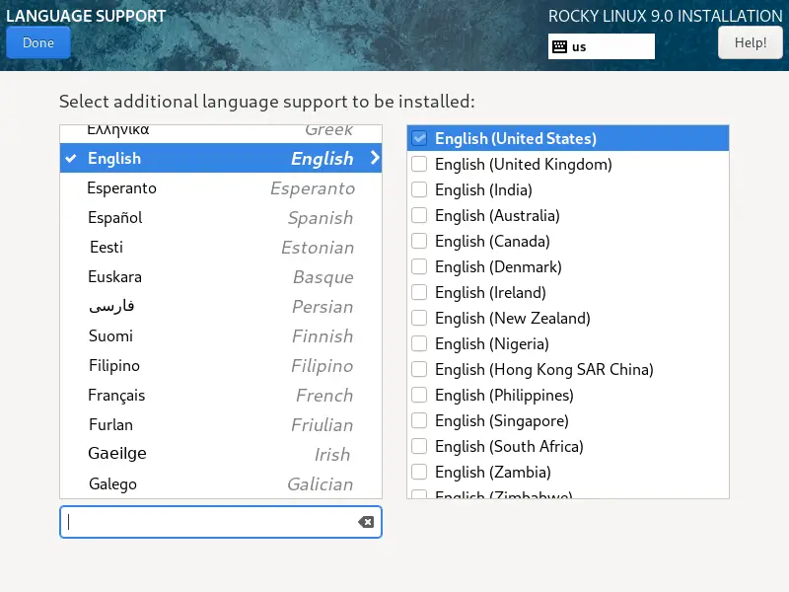789x592 pixels.
Task: Select Français (French) language row
Action: click(220, 396)
